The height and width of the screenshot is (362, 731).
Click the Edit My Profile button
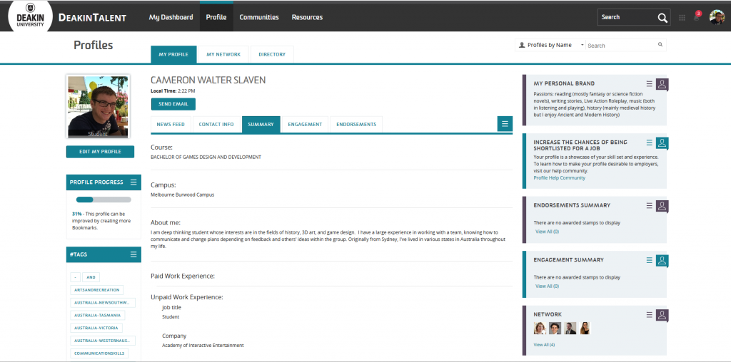100,152
